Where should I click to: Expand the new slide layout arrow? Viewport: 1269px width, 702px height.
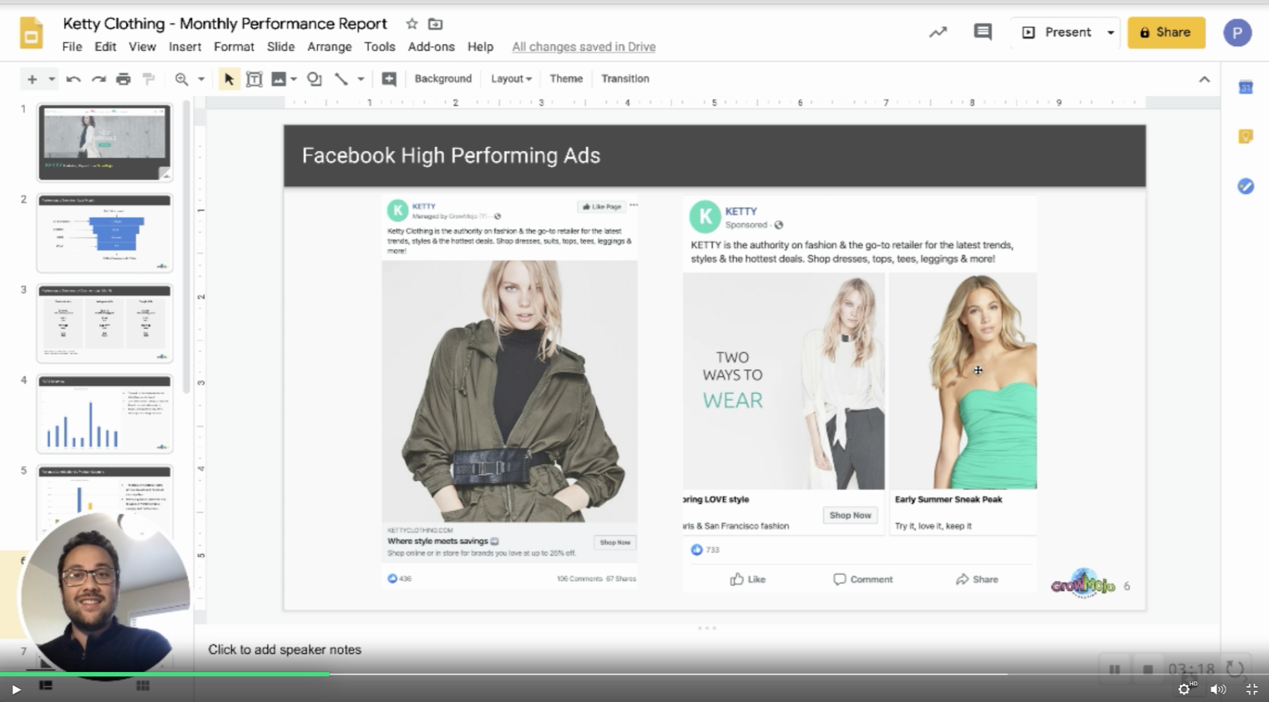52,79
